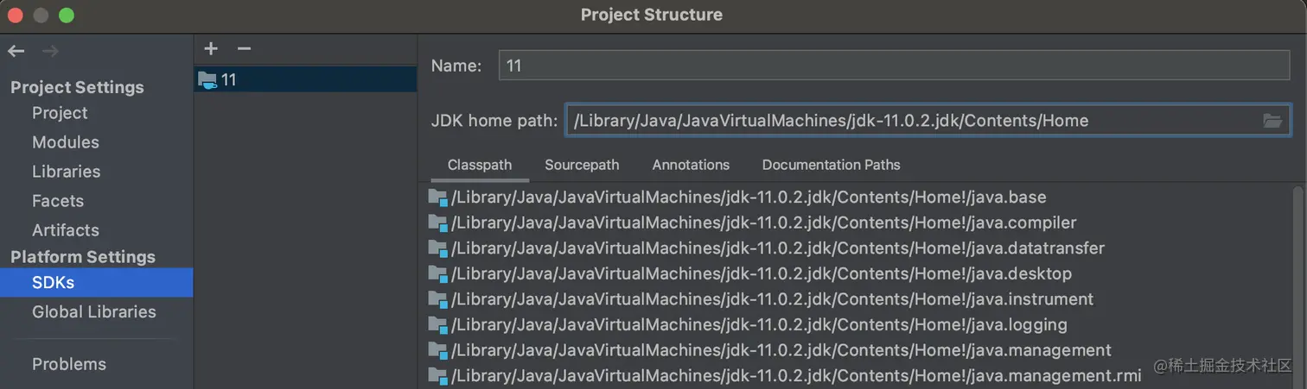Click the Platform Settings section heading
1307x389 pixels.
(x=83, y=257)
